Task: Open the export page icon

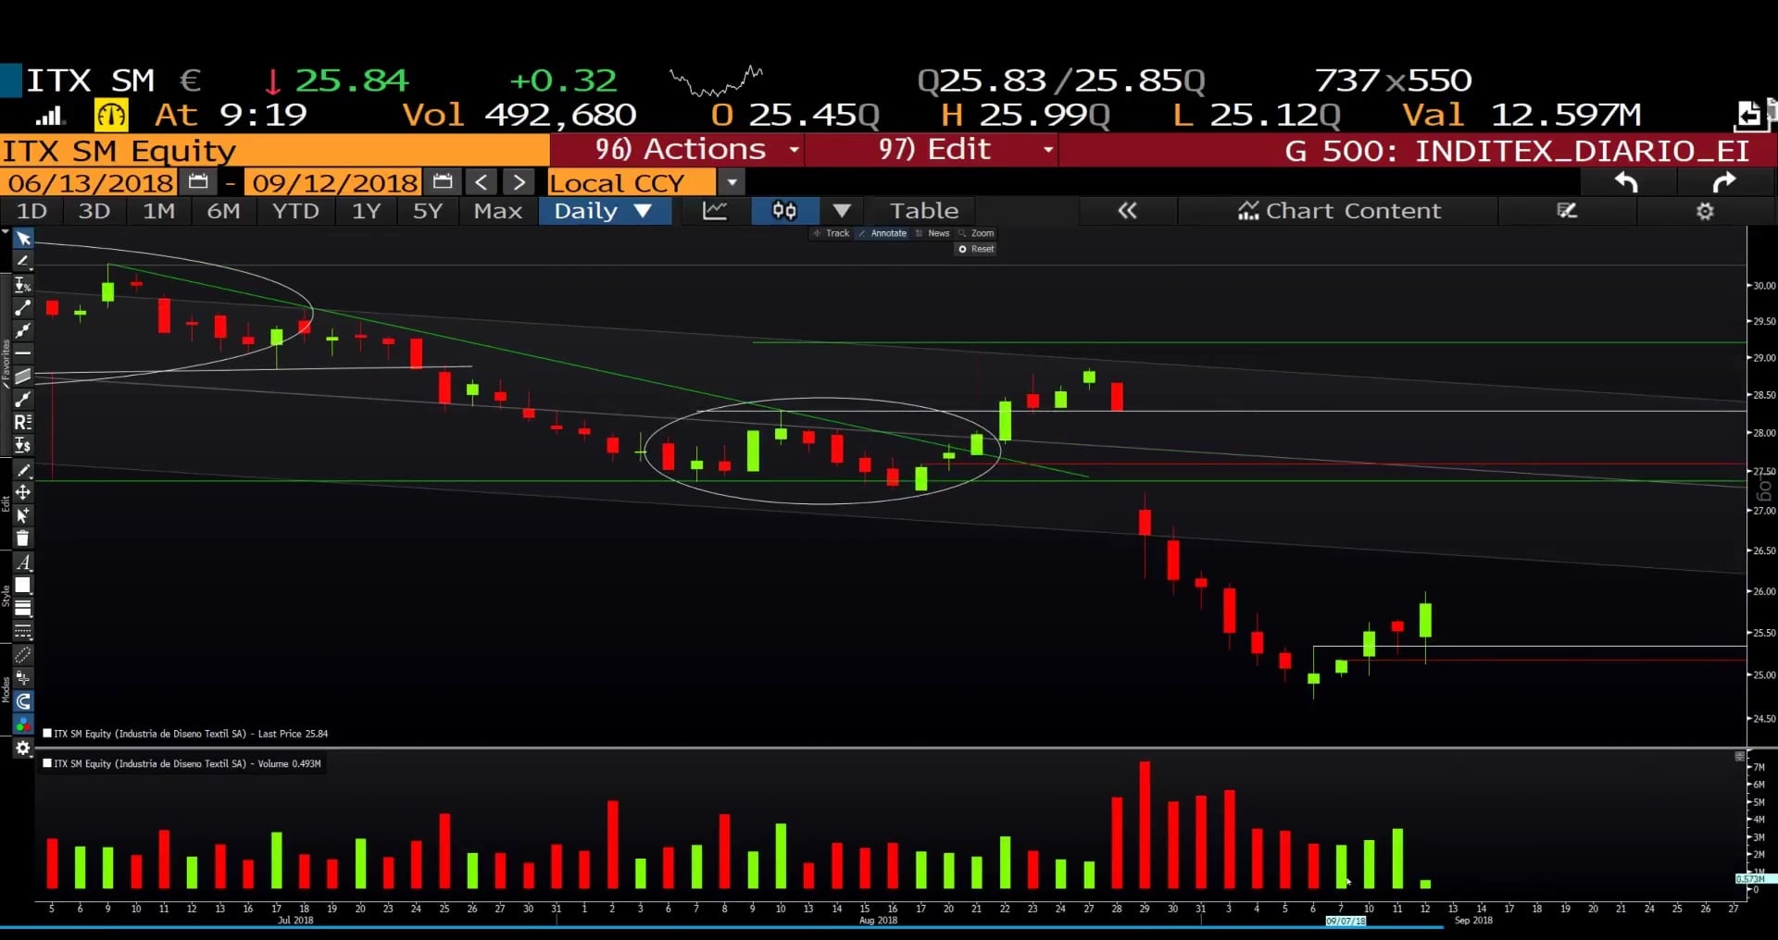Action: [1749, 114]
